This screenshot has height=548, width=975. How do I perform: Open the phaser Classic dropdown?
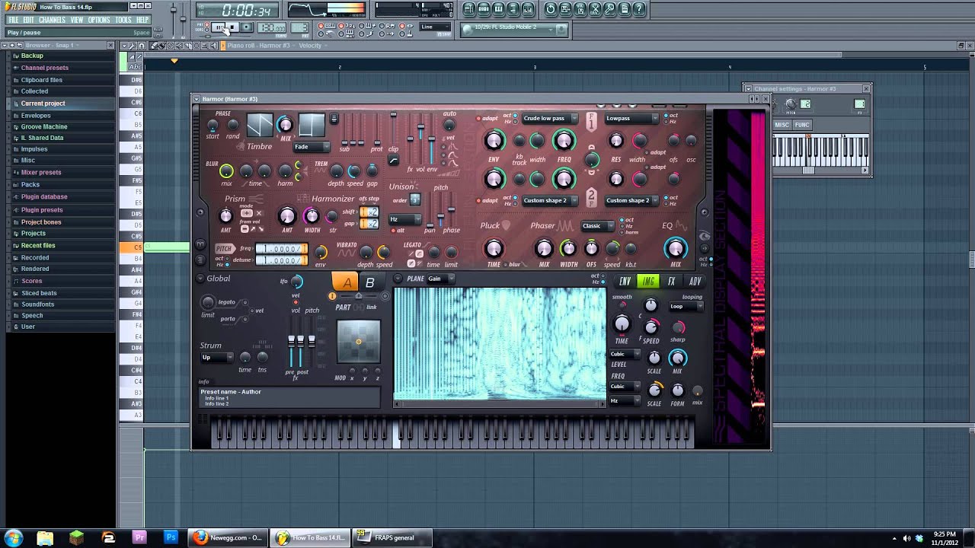click(598, 226)
